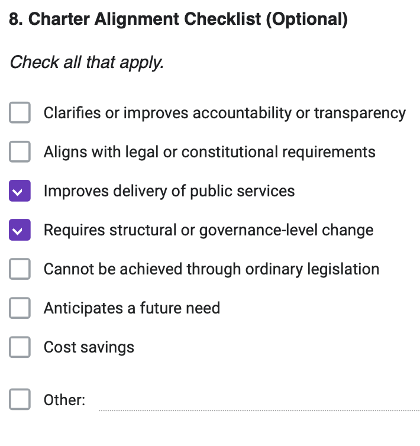Click the 'Cannot be achieved through ordinary legislation' label
420x446 pixels.
pos(211,269)
